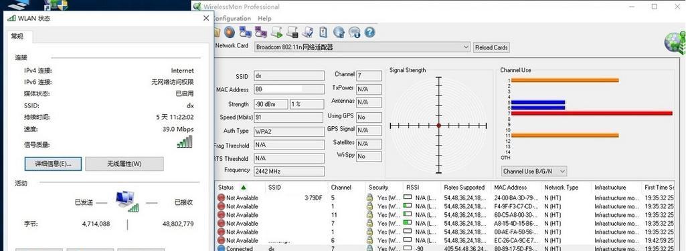
Task: Open the Channel Use B/G/N dropdown
Action: pos(534,171)
